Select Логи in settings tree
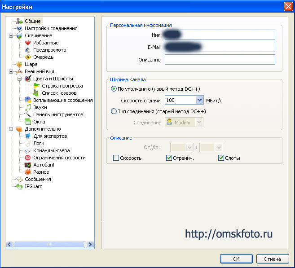 39,143
